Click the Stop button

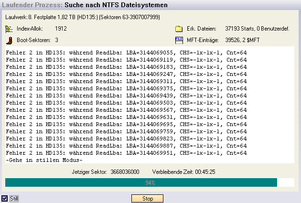(x=147, y=198)
